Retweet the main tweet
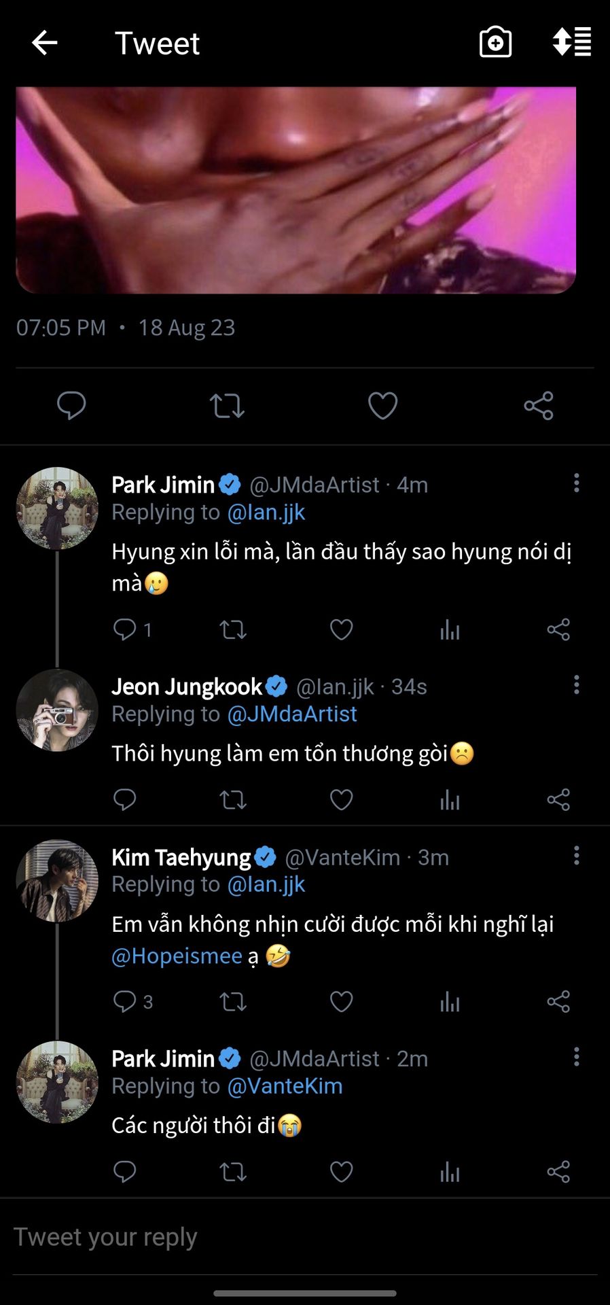This screenshot has height=1305, width=610. click(227, 406)
